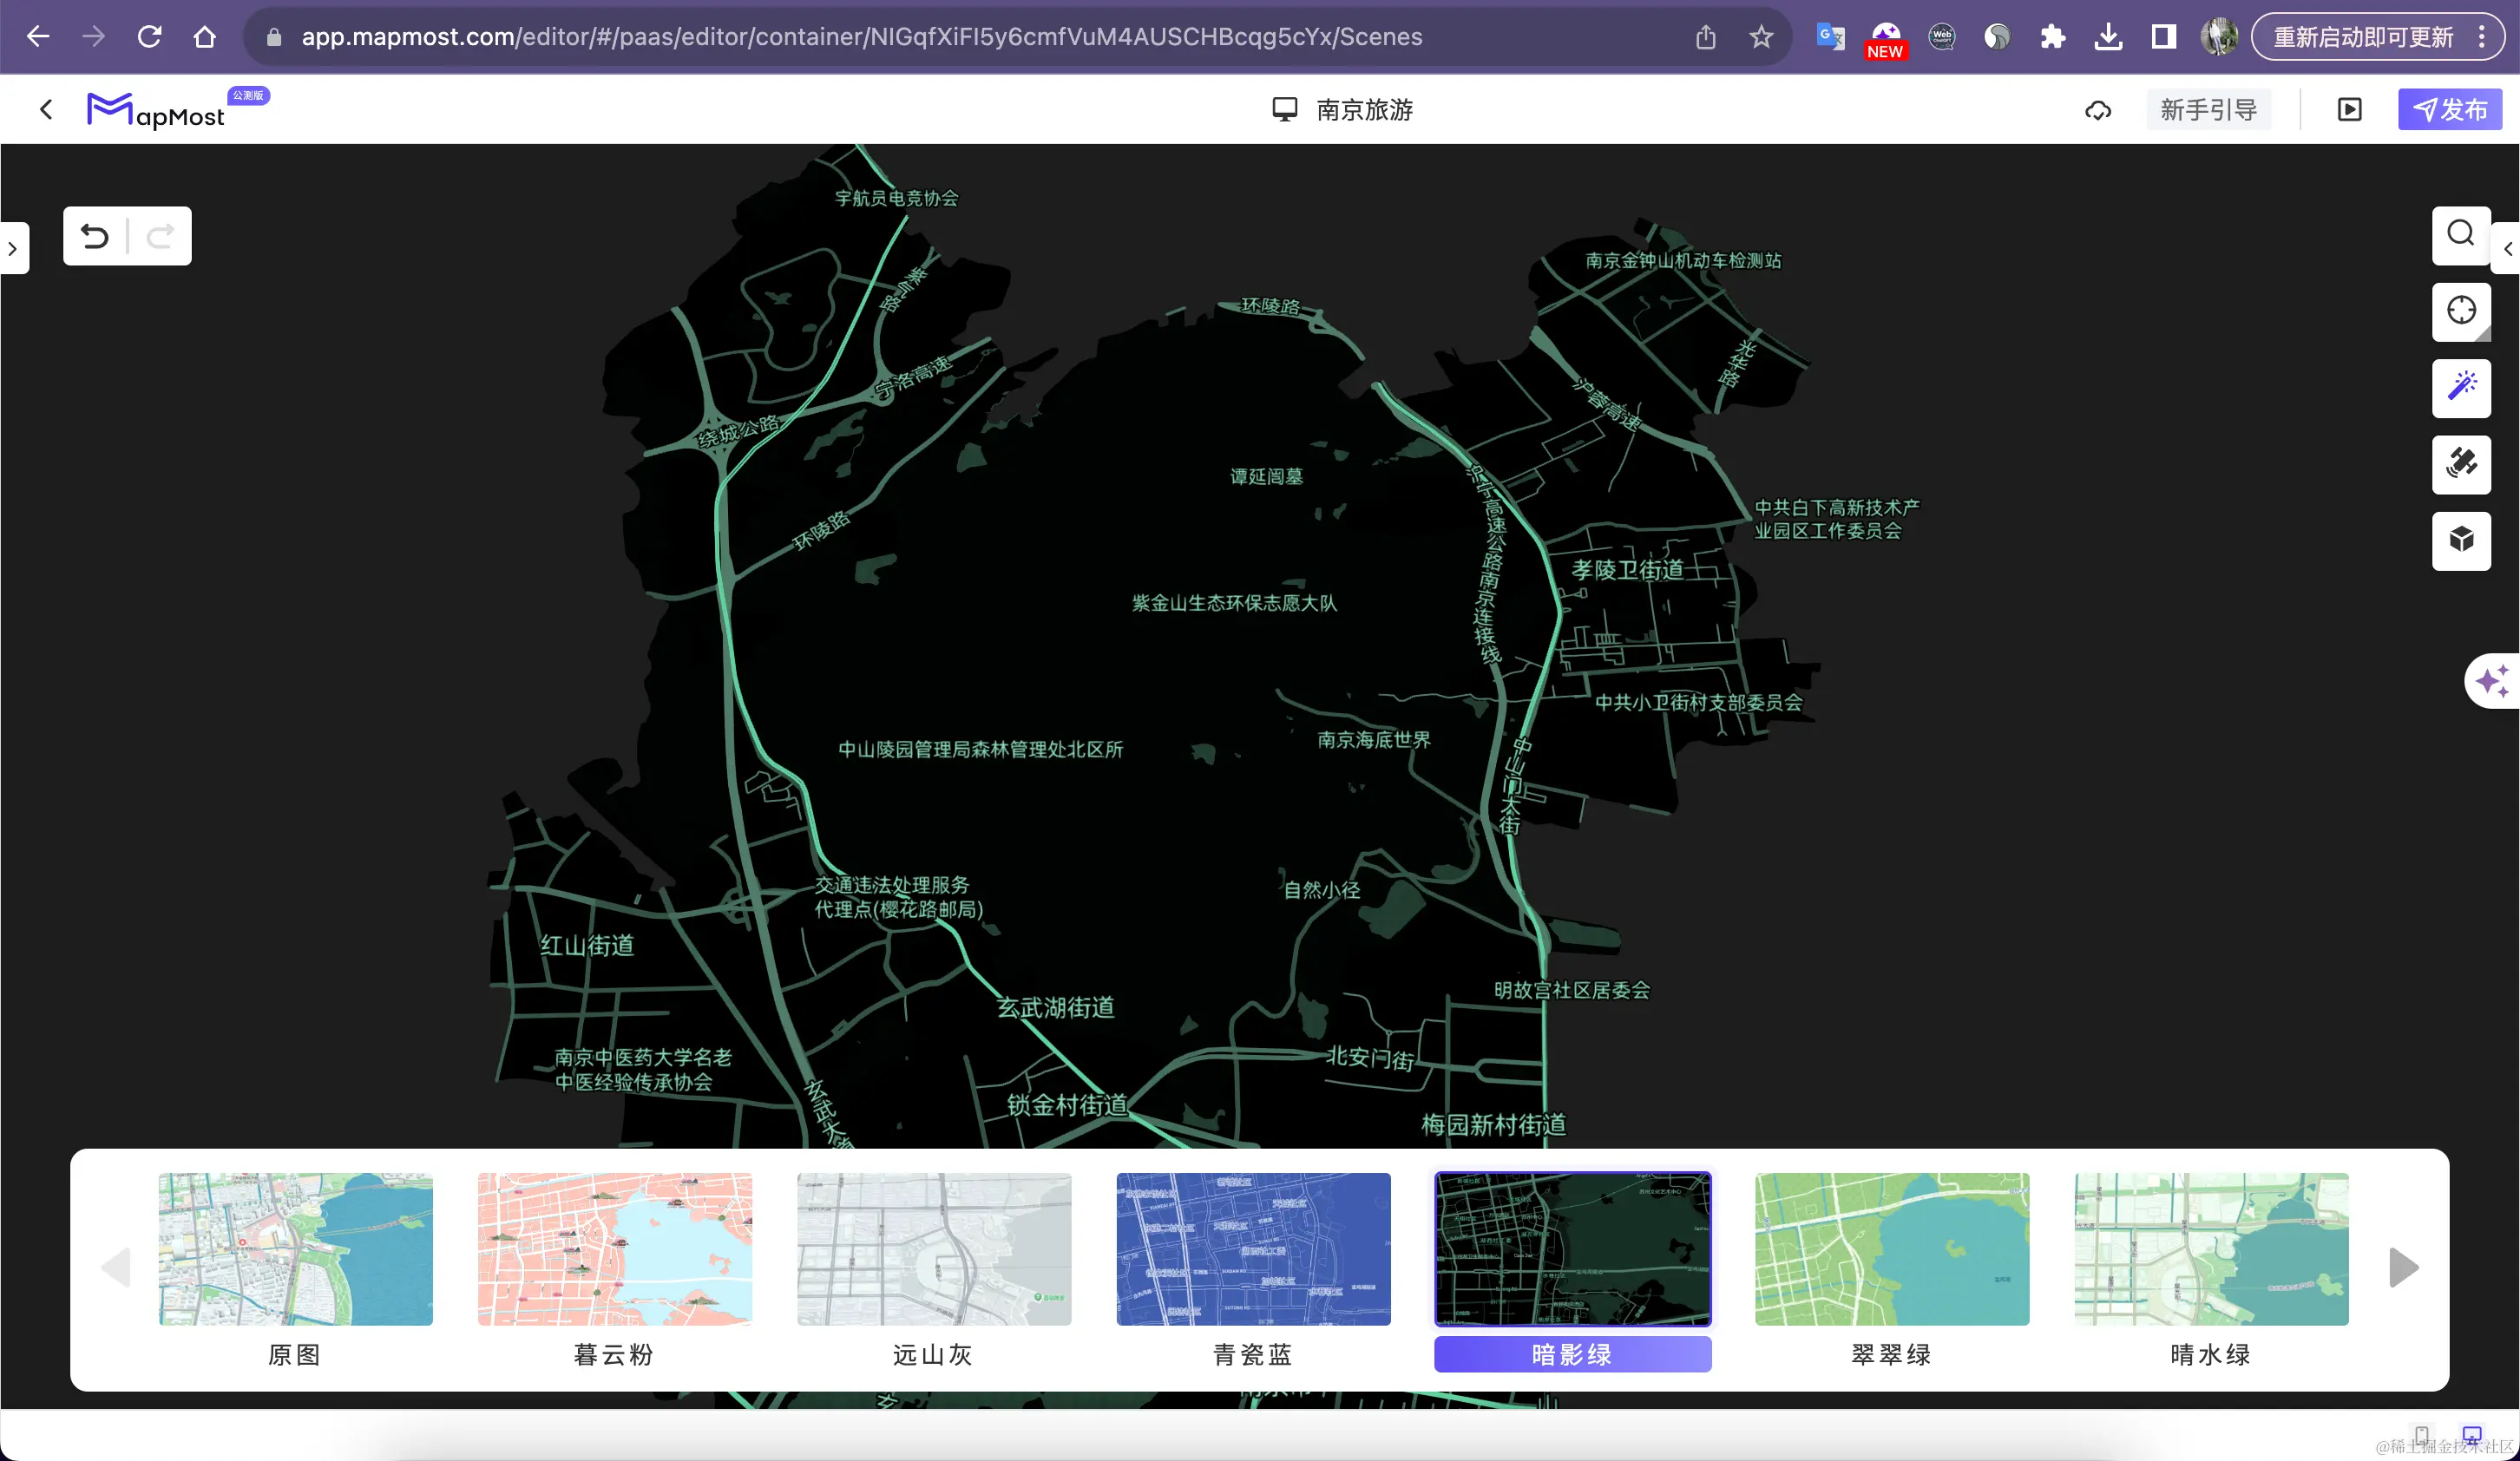
Task: Click the 南京海底世界 map label
Action: [x=1374, y=739]
